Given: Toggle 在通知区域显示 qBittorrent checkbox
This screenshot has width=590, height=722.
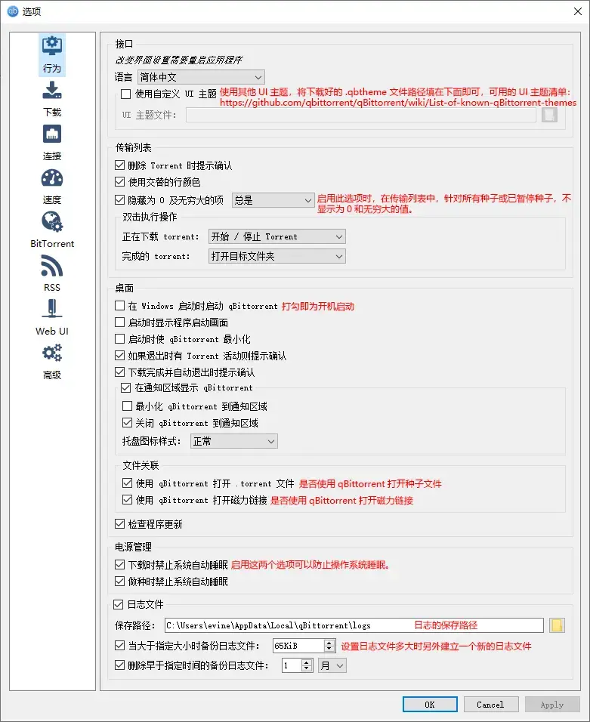Looking at the screenshot, I should [125, 387].
